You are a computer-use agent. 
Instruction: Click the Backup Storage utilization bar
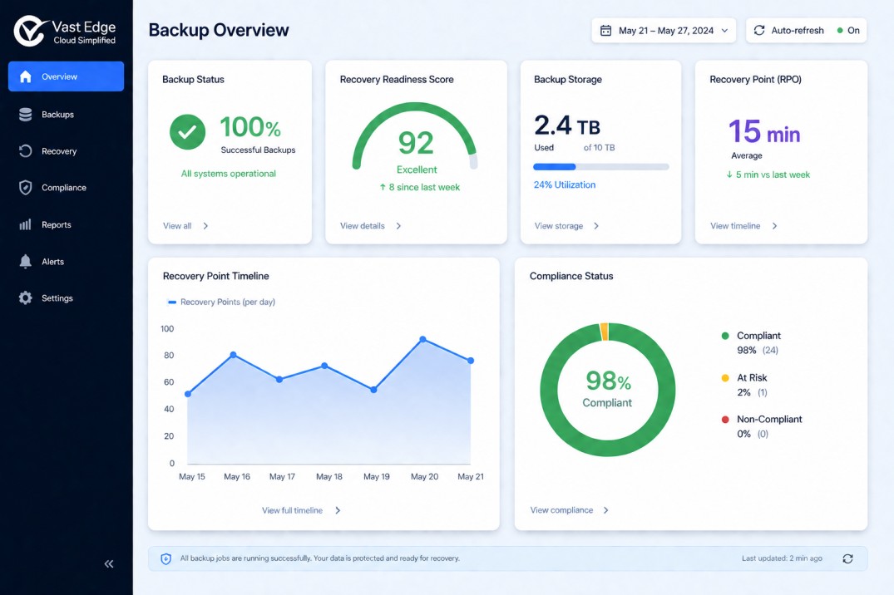pos(601,167)
